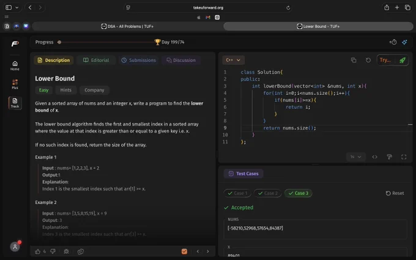Screen dimensions: 416x260
Task: Open Track in the left sidebar
Action: [15, 103]
